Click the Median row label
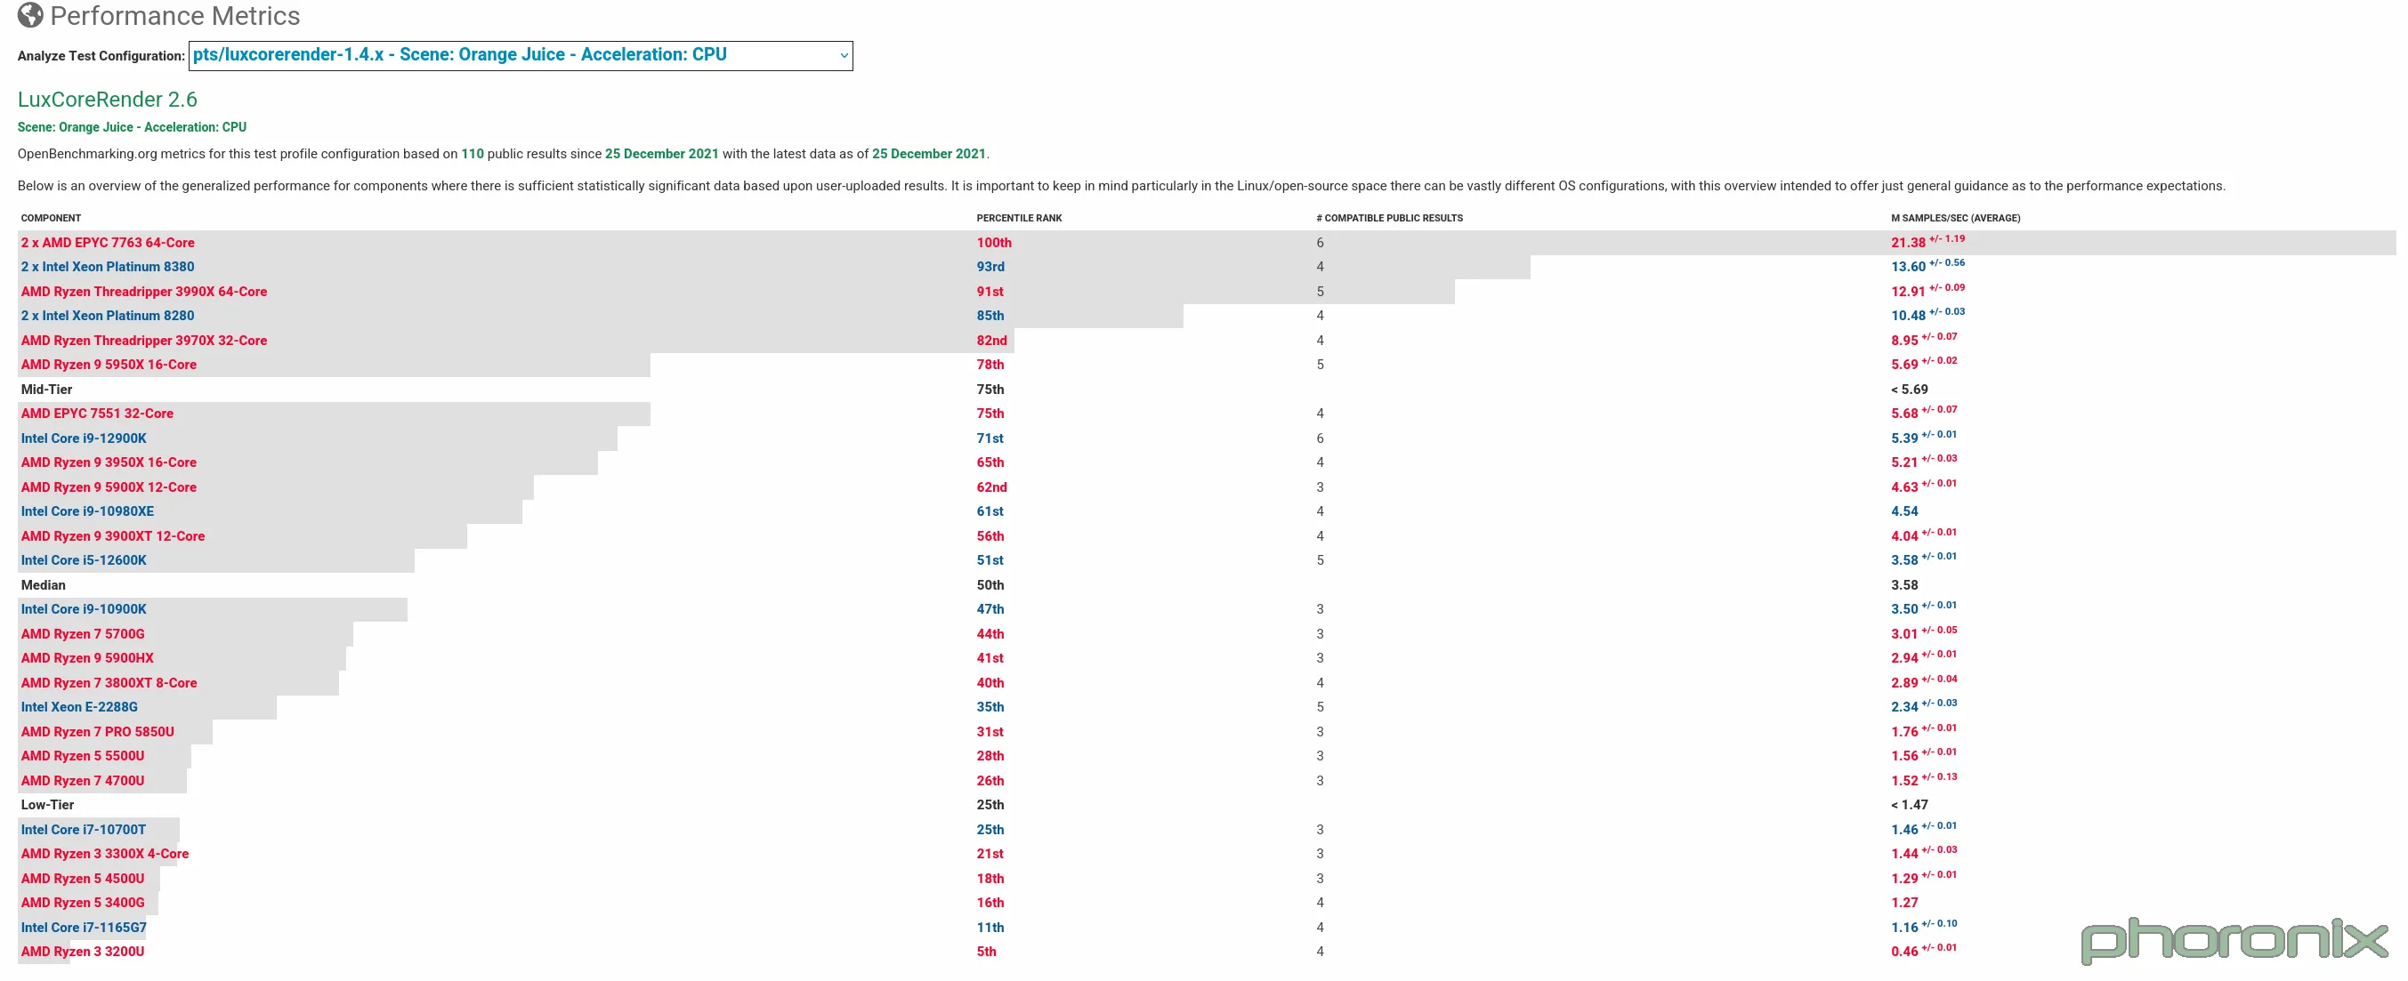 [43, 586]
